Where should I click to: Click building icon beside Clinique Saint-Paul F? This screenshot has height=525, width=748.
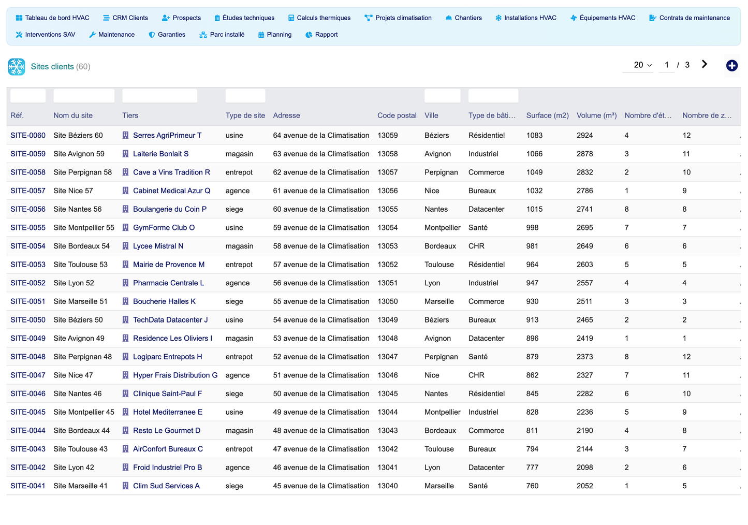click(x=125, y=393)
